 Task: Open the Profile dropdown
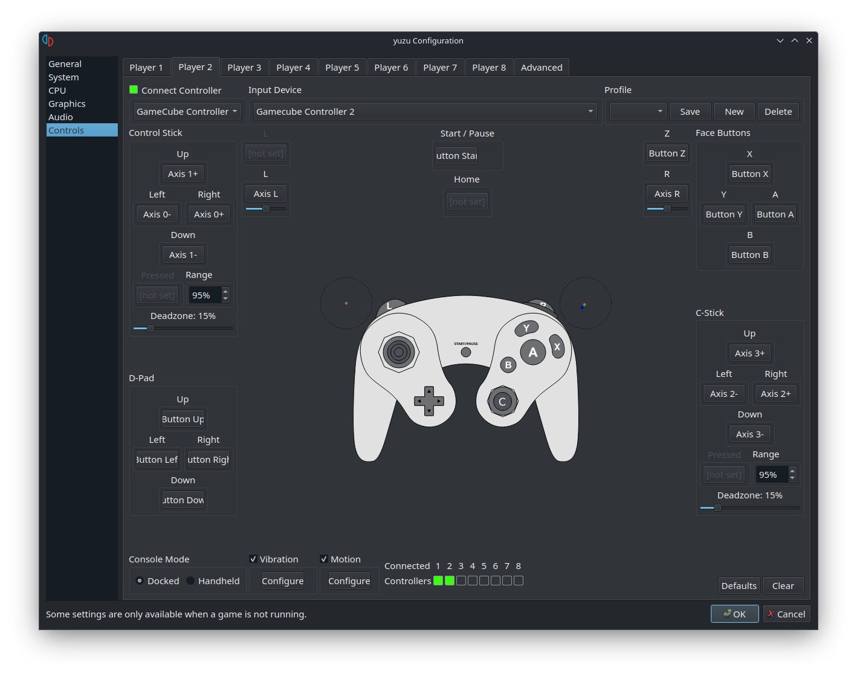(x=638, y=111)
